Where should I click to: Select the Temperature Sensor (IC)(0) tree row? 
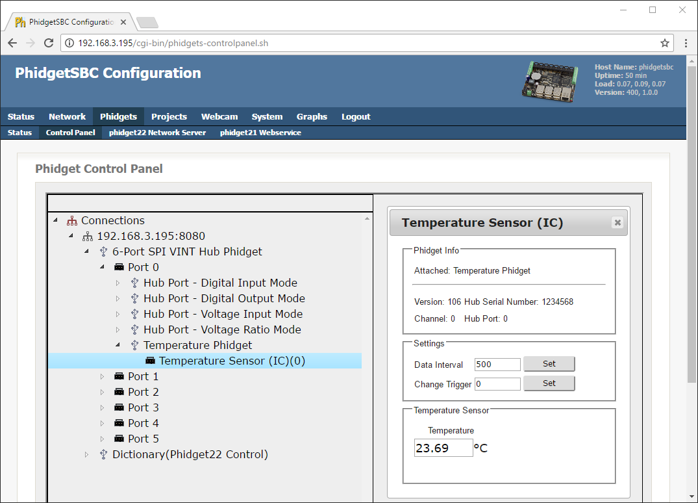tap(205, 361)
